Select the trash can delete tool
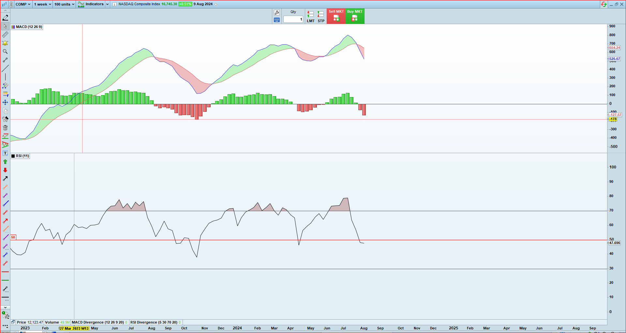 click(x=5, y=128)
